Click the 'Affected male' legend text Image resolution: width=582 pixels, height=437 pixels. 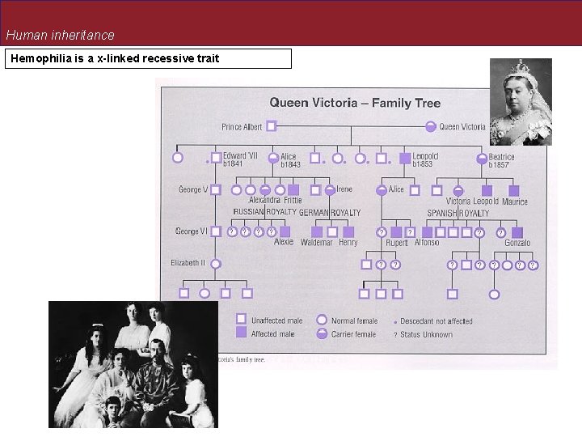point(273,334)
